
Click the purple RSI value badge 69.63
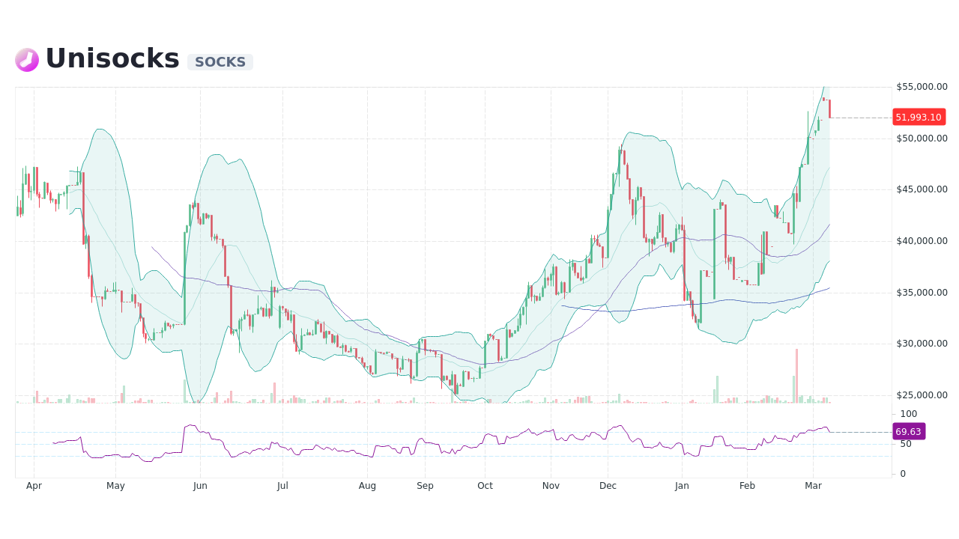tap(909, 431)
